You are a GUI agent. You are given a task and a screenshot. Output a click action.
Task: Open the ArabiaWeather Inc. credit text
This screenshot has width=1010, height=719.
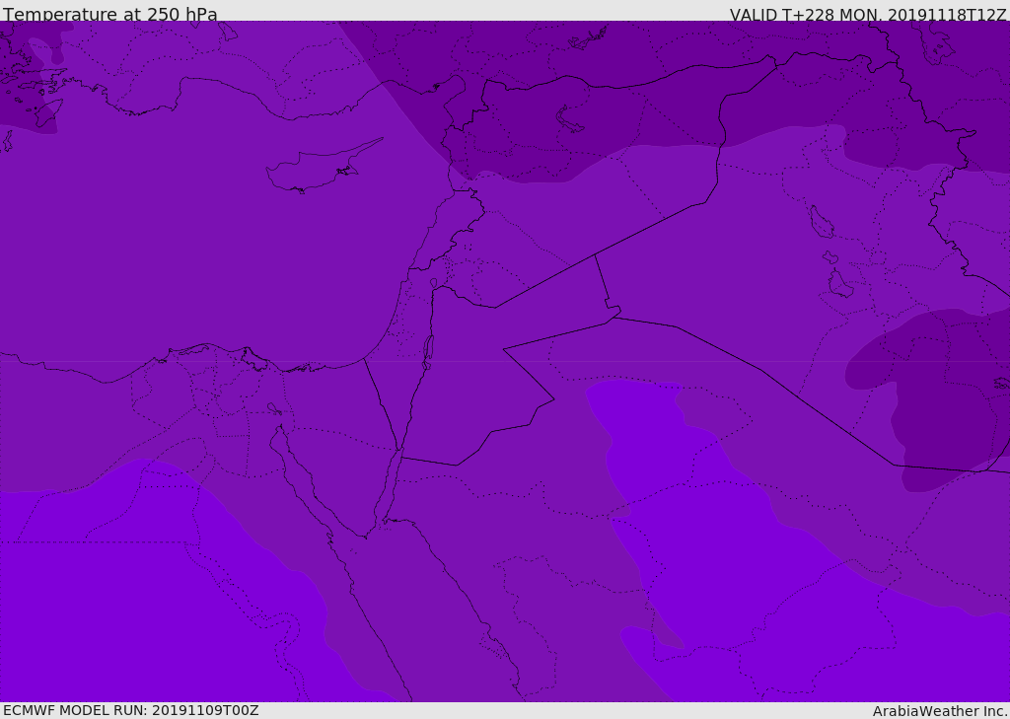pos(939,711)
